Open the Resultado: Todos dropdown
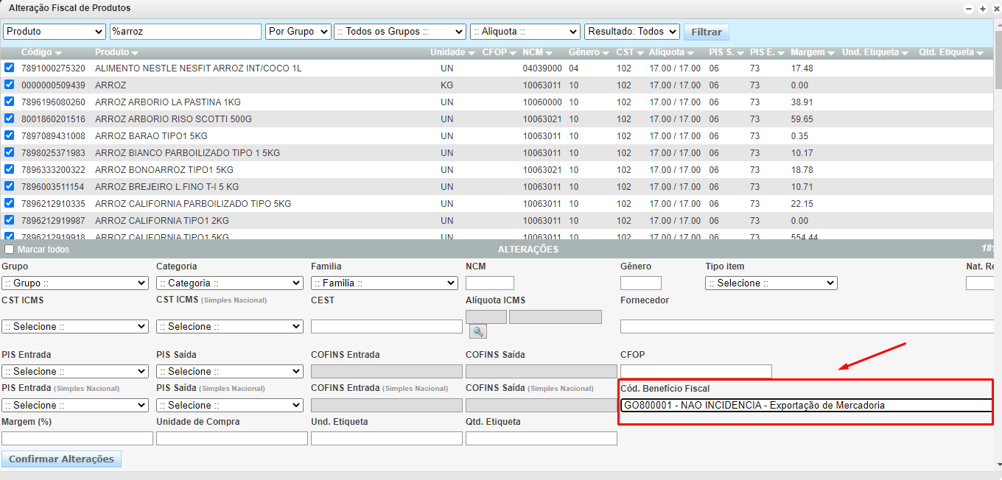 pyautogui.click(x=631, y=32)
